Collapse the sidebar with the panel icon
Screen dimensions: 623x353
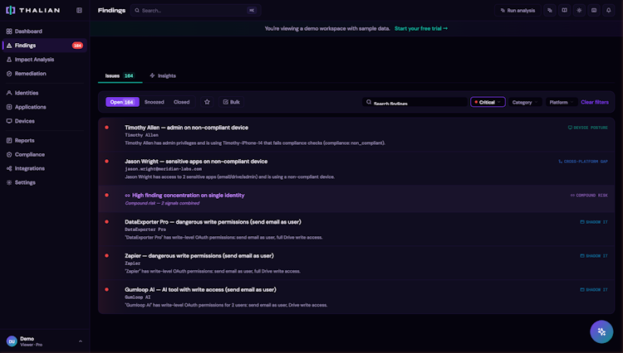tap(80, 10)
